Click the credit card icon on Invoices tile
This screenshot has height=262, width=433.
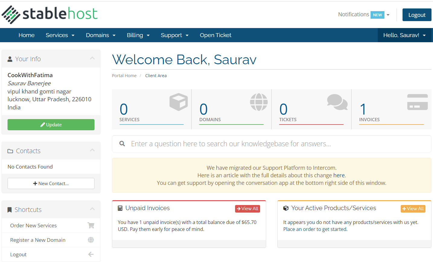pos(417,102)
